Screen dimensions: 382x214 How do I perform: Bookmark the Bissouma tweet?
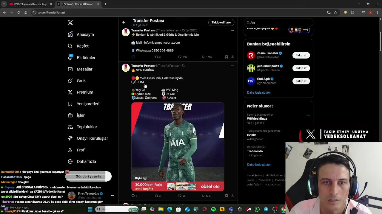(227, 196)
